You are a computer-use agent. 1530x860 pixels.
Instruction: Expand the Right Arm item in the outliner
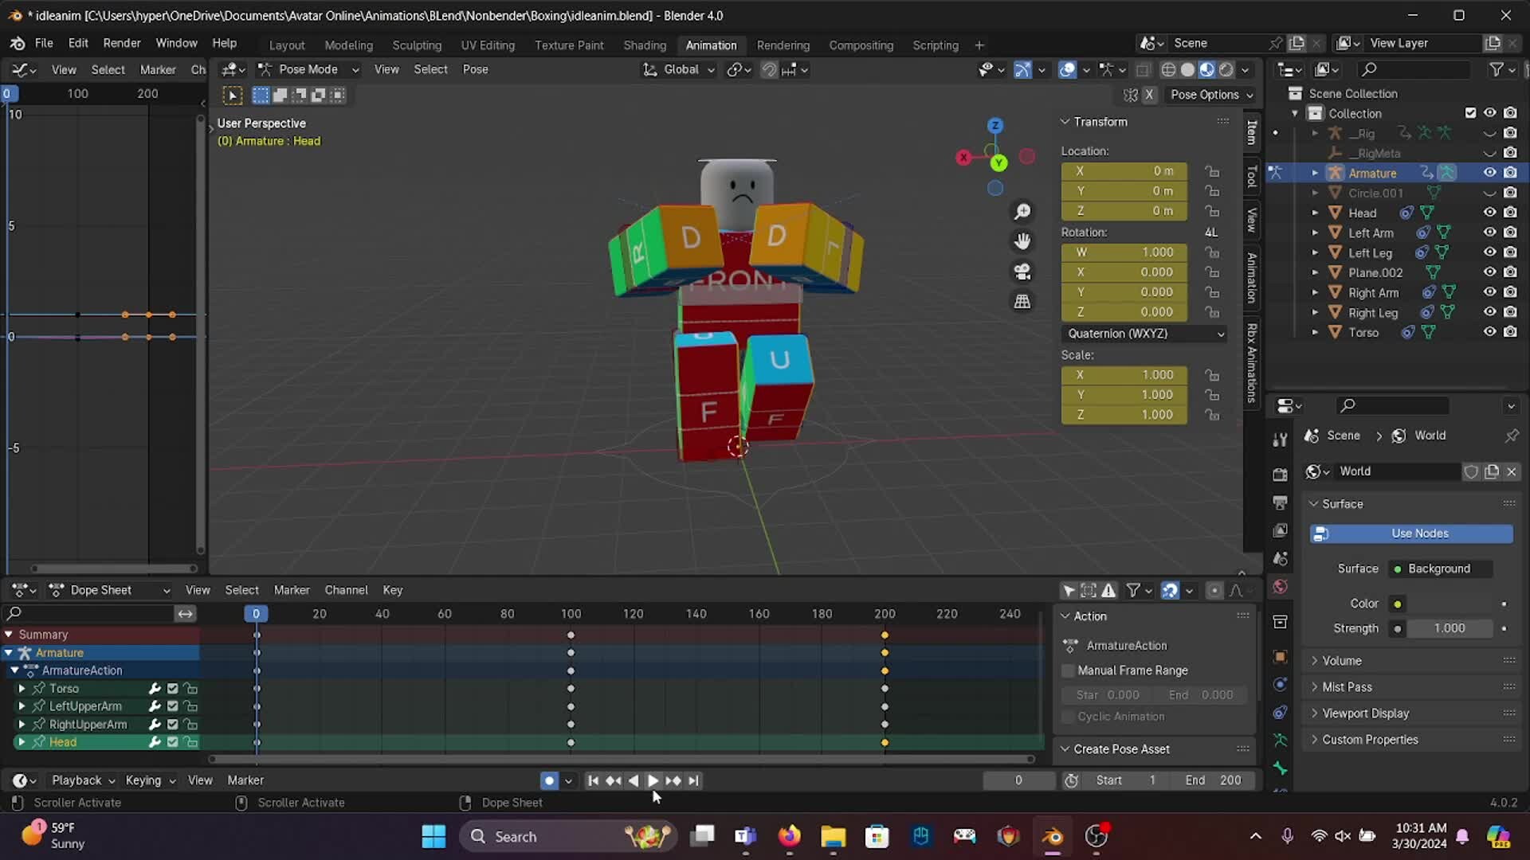[x=1315, y=292]
